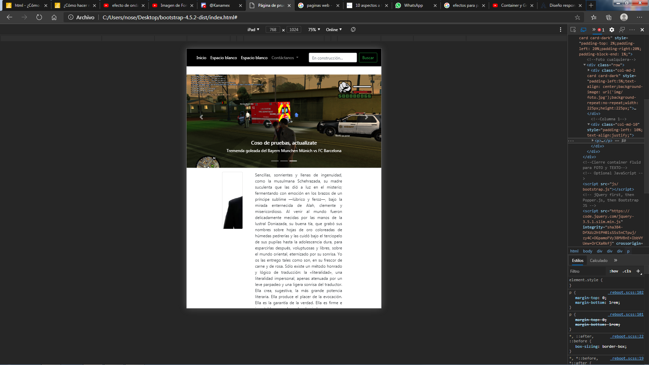Screen dimensions: 649x365
Task: Open the favorites list icon
Action: pos(594,17)
